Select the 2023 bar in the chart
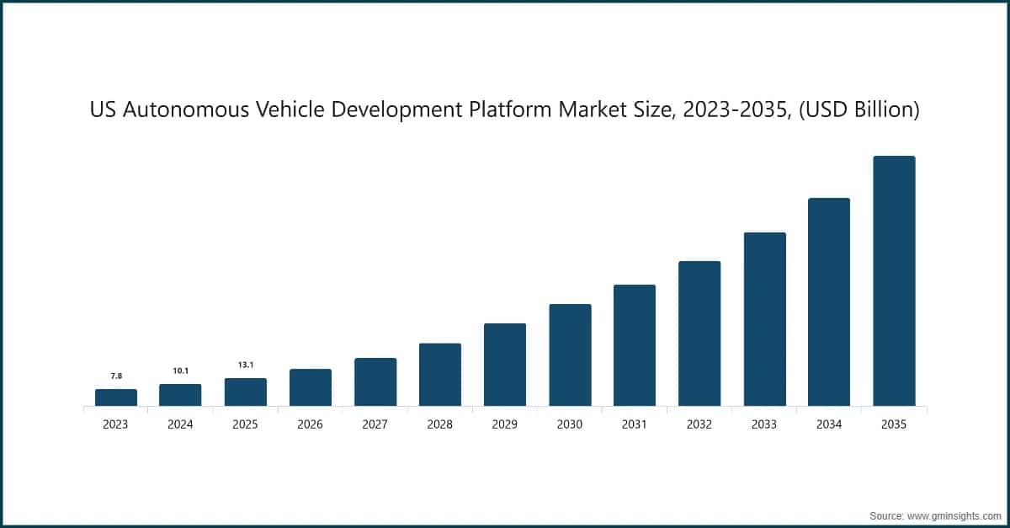 [x=117, y=397]
